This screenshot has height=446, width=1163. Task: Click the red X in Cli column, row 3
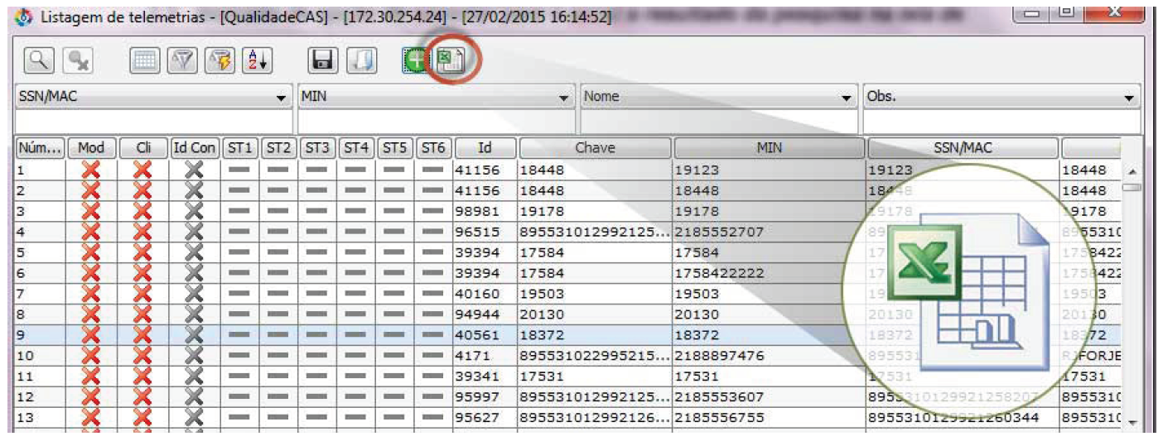pyautogui.click(x=142, y=211)
